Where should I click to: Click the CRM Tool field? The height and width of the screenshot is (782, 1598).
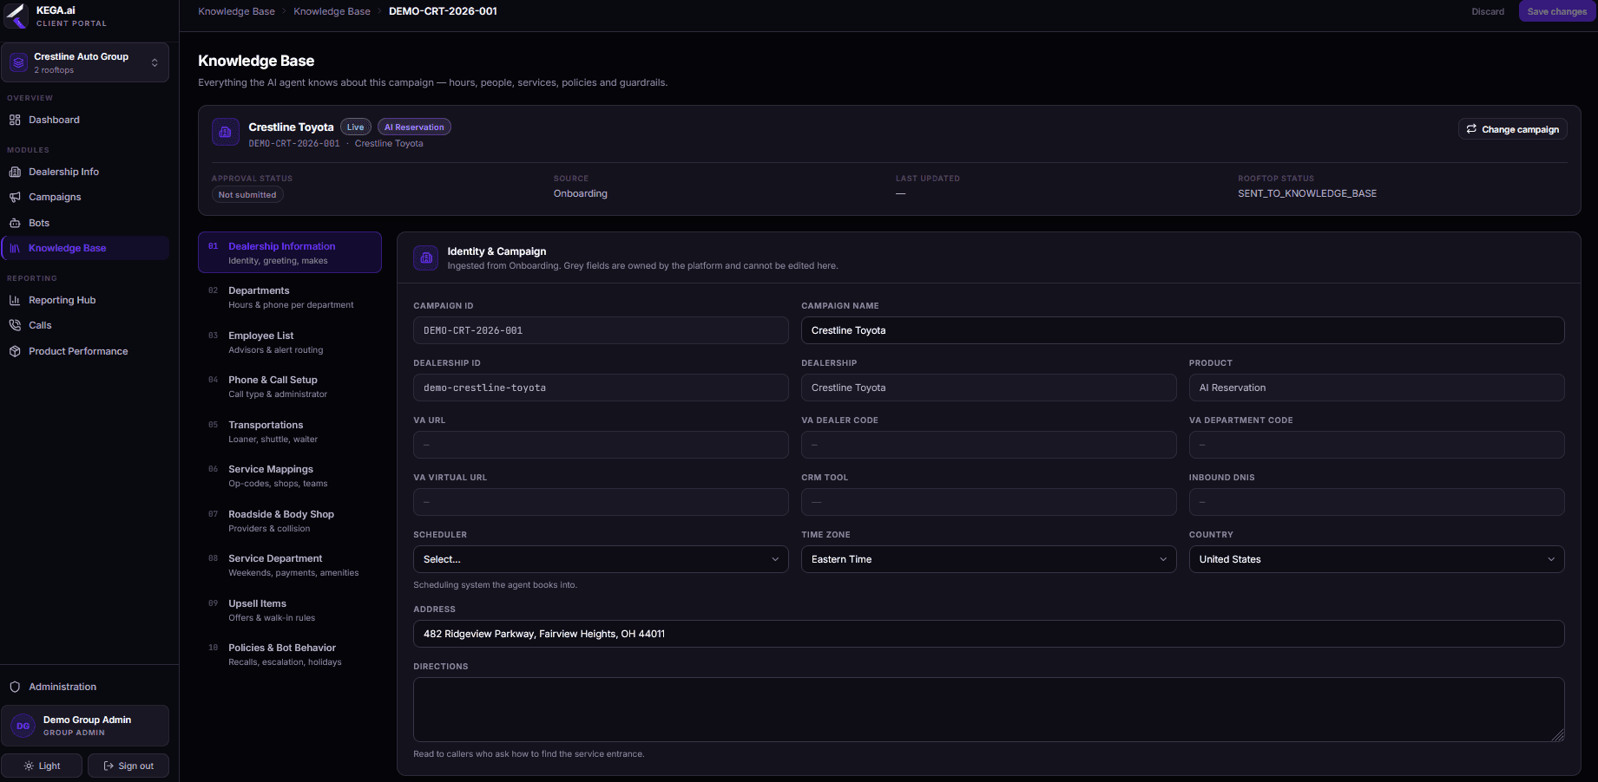[x=989, y=502]
